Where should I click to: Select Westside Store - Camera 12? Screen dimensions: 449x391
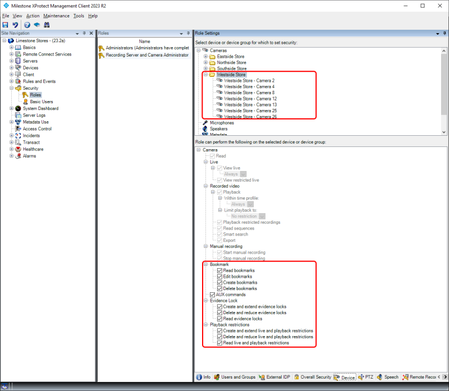click(250, 99)
